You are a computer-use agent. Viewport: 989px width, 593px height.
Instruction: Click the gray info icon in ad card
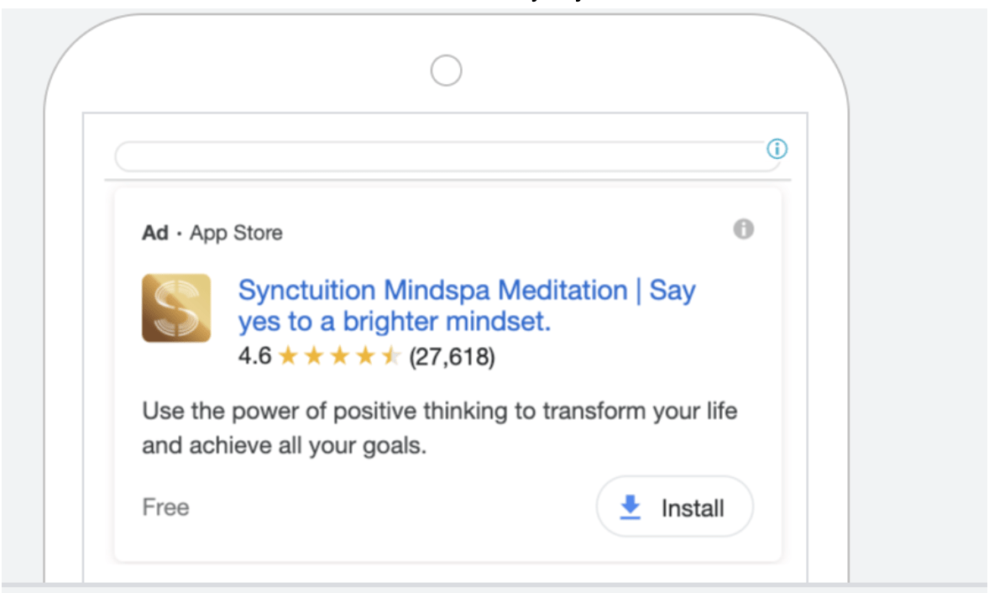tap(744, 228)
